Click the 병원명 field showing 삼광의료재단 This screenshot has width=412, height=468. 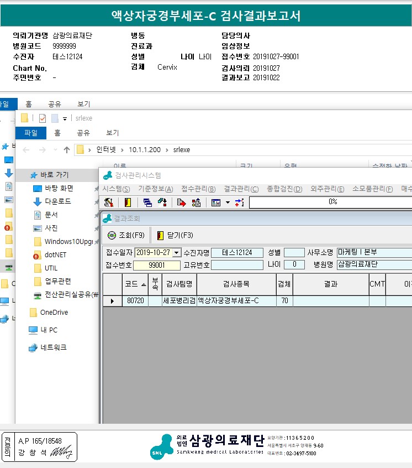(x=374, y=264)
